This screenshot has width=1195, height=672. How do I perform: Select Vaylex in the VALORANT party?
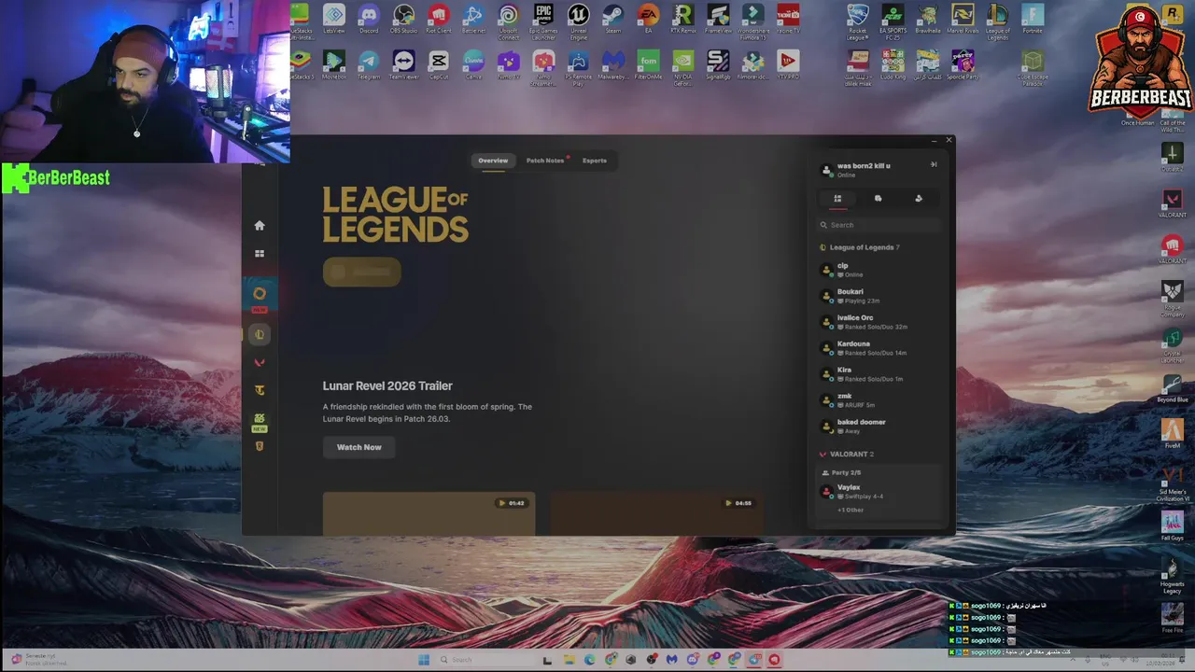pos(879,491)
